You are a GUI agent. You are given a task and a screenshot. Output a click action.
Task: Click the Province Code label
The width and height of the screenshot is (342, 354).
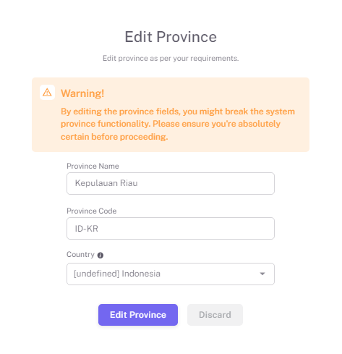click(x=92, y=211)
